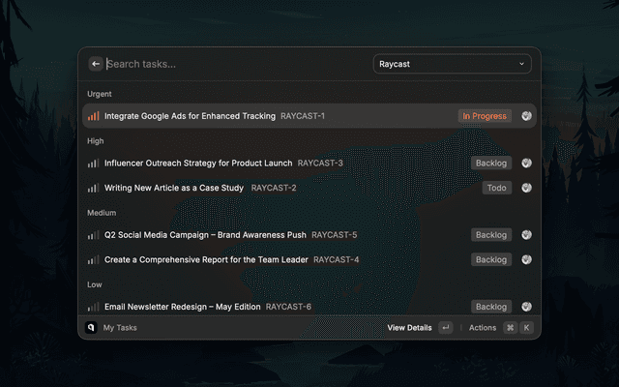The width and height of the screenshot is (619, 387).
Task: Click high priority icon for RAYCAST-2
Action: (x=94, y=188)
